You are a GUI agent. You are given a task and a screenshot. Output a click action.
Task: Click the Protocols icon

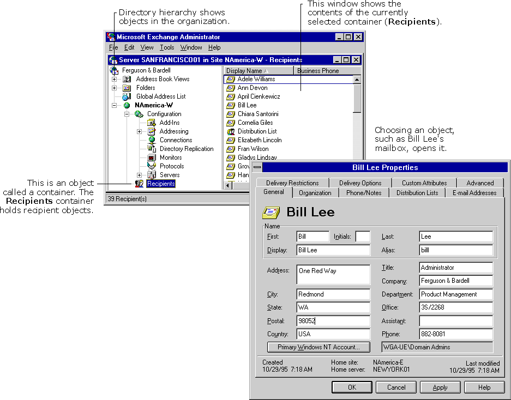click(152, 166)
